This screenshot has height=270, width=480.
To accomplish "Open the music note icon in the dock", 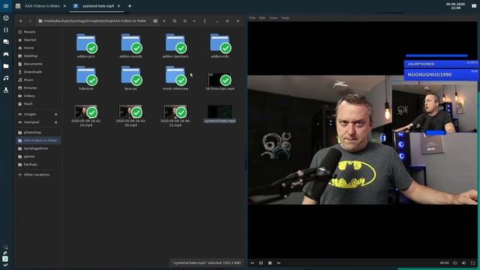I will (x=6, y=78).
